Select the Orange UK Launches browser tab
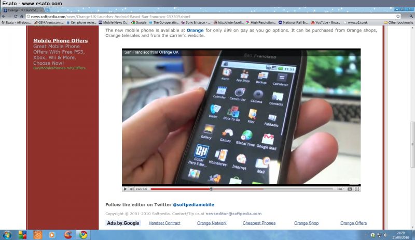The image size is (415, 240). (x=22, y=10)
